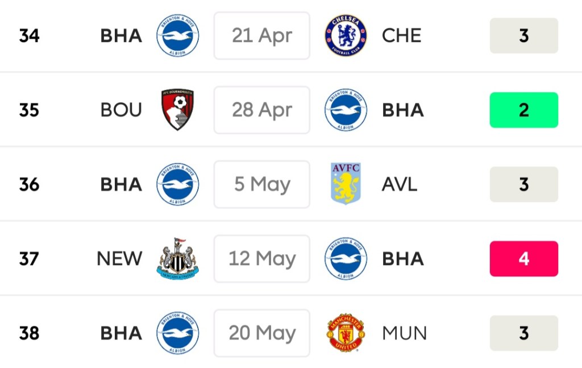
Task: Open Brighton crest in the Aston Villa fixture
Action: (x=177, y=184)
